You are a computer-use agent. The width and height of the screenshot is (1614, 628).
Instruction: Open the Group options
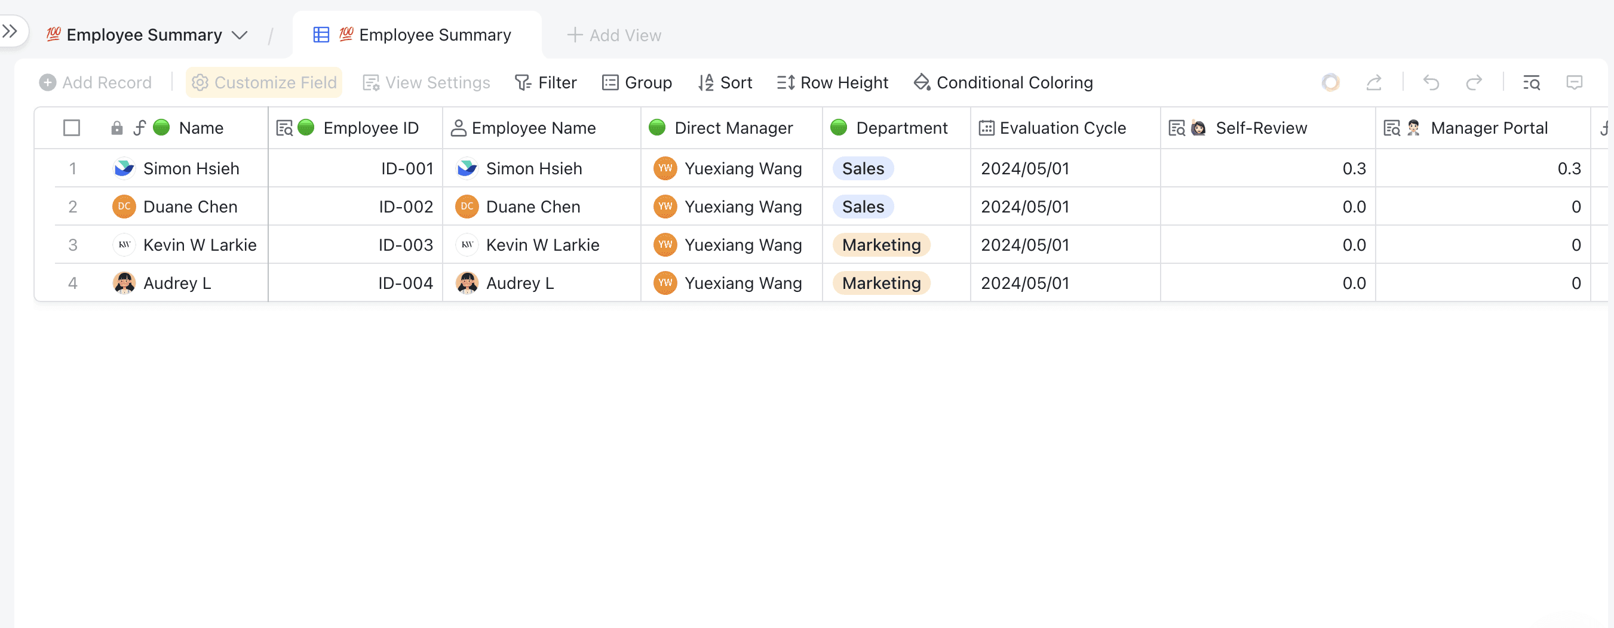[x=637, y=82]
